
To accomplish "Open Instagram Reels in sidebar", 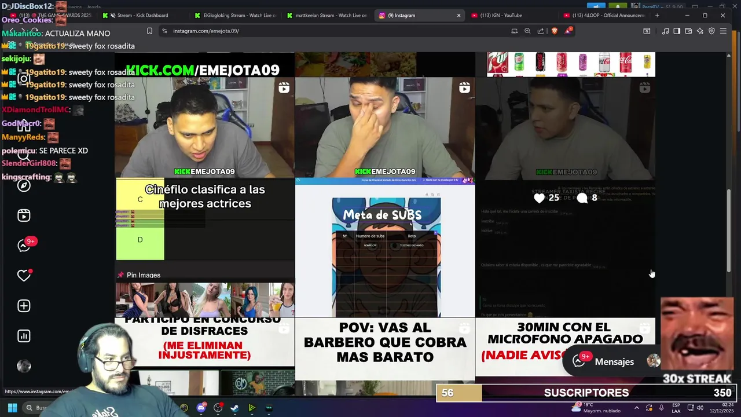I will 24,215.
